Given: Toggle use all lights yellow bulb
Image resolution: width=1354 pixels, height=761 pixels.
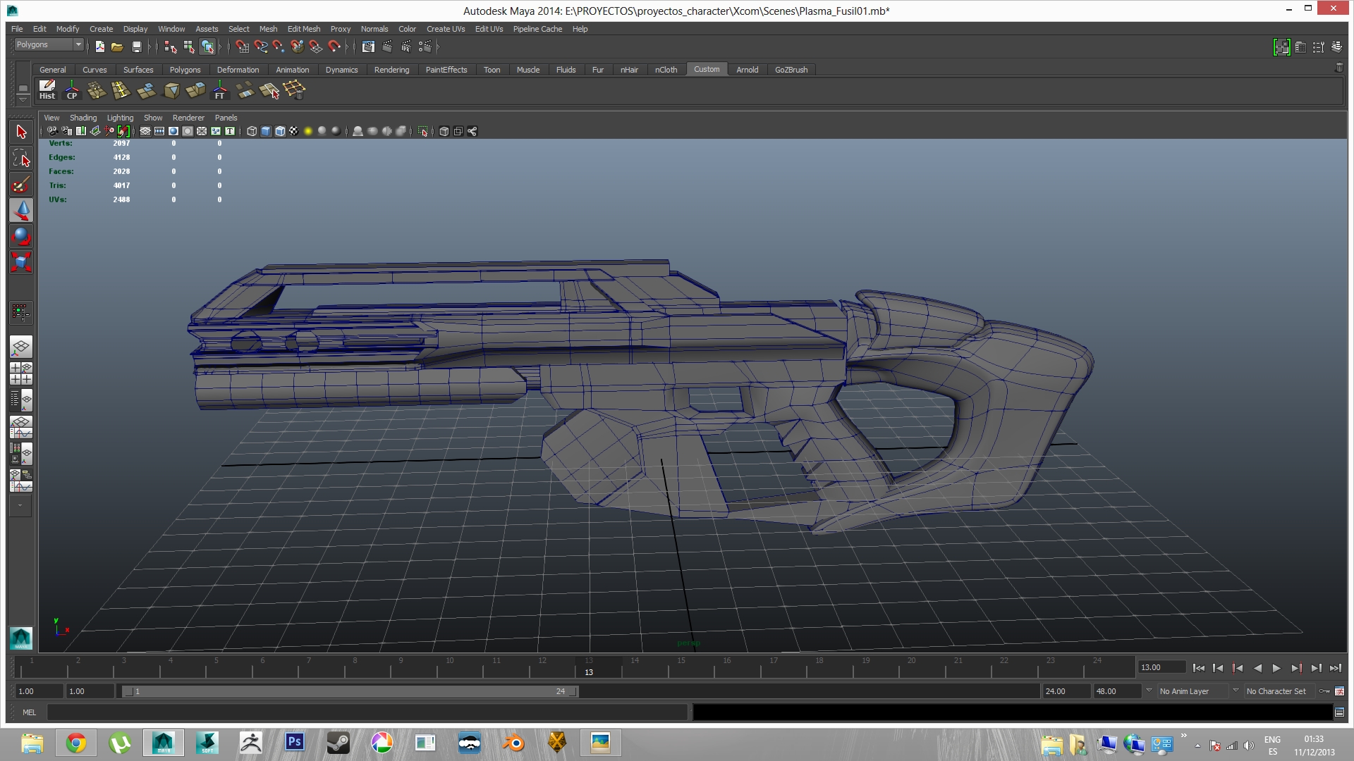Looking at the screenshot, I should pos(308,131).
